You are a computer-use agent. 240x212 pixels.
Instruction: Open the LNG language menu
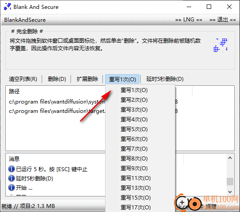click(x=189, y=20)
